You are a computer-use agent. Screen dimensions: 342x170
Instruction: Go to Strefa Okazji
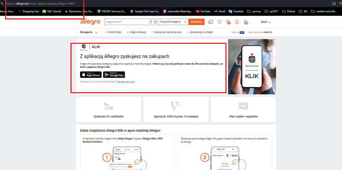[x=113, y=32]
